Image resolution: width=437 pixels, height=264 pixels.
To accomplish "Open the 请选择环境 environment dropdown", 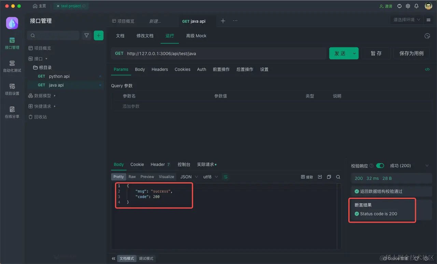I will 407,20.
